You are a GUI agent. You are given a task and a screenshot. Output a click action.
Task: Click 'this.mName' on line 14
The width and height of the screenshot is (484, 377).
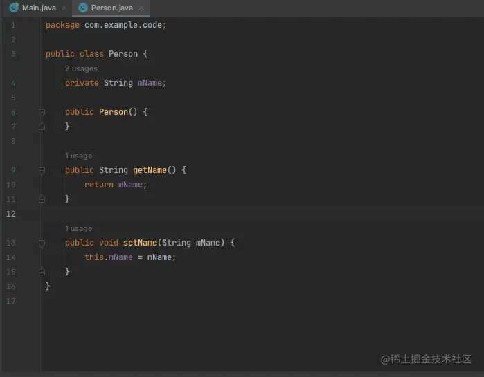point(109,257)
